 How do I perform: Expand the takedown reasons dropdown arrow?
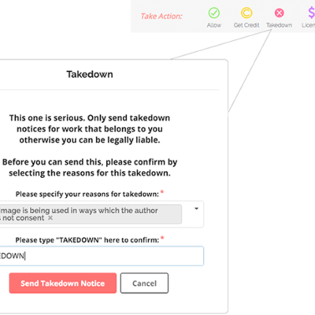196,209
